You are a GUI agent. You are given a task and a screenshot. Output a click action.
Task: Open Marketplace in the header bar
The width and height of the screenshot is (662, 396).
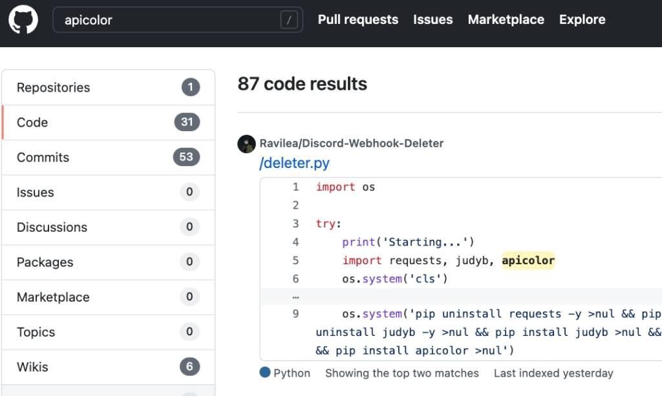[x=506, y=19]
